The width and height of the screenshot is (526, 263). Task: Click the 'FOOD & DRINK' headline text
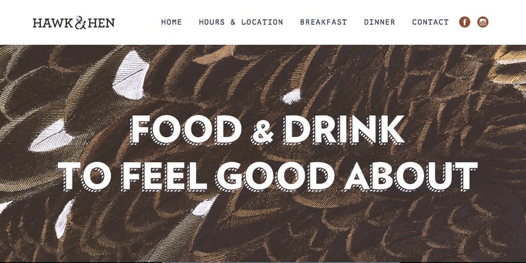[x=267, y=130]
